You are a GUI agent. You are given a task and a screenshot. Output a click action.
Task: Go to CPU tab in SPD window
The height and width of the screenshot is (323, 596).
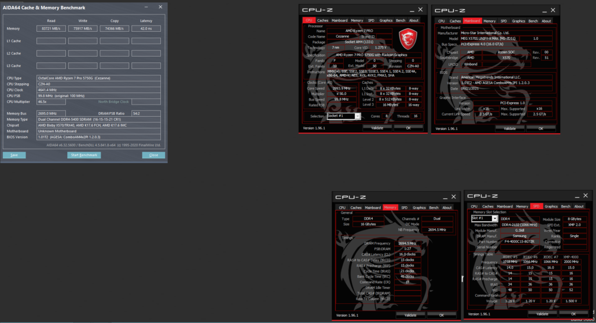[x=474, y=206]
